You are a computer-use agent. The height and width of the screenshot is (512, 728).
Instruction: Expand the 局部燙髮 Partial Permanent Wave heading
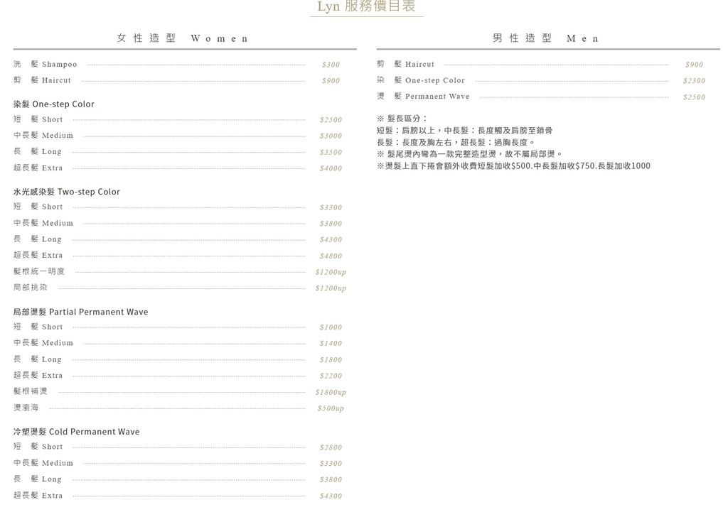point(80,311)
